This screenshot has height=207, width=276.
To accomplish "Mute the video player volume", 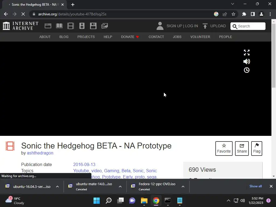I will (247, 61).
